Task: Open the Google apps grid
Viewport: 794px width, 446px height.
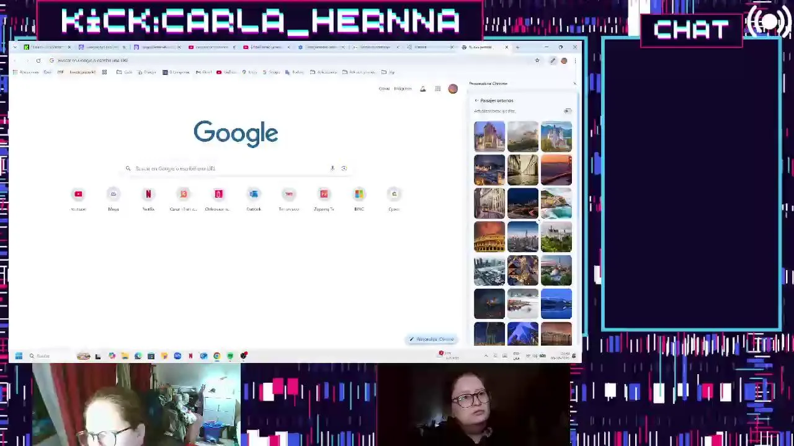Action: point(438,89)
